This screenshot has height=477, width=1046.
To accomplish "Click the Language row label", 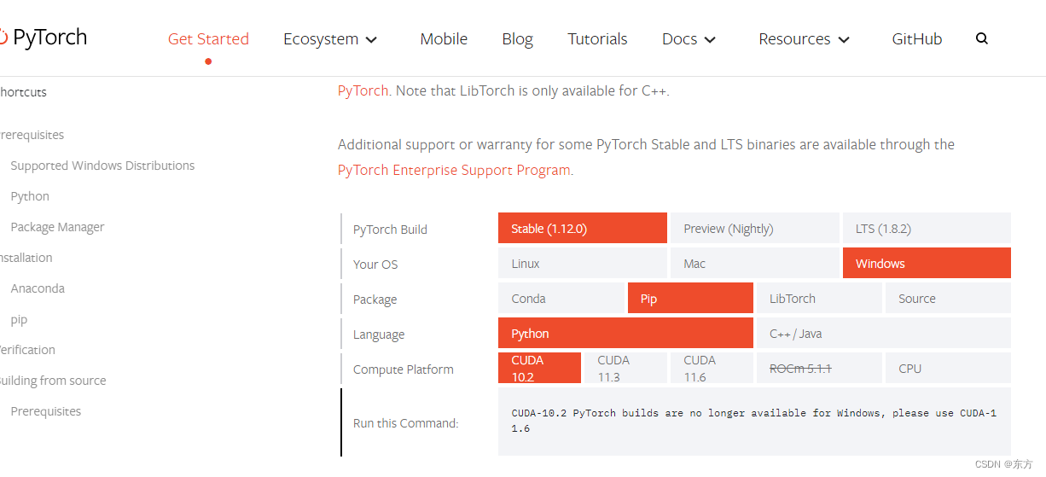I will coord(379,334).
